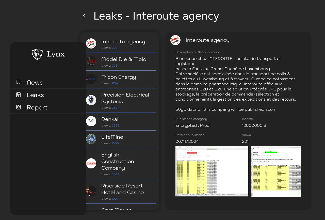Click the Interoute agency logo in the list
Screen dimensions: 325x220
click(x=91, y=43)
